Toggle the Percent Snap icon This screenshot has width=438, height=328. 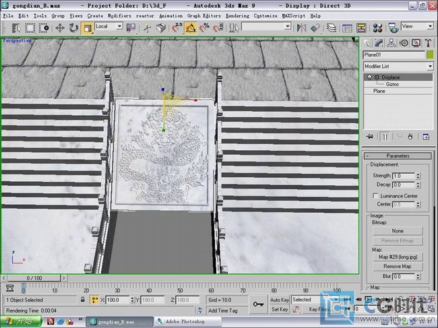click(204, 28)
